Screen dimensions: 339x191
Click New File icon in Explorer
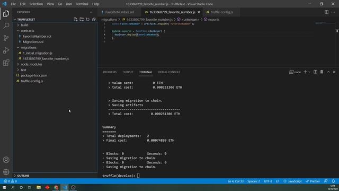(x=75, y=20)
